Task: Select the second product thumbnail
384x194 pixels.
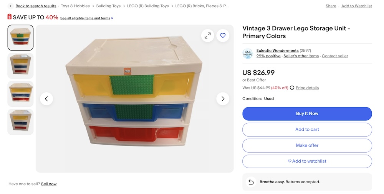Action: coord(21,66)
